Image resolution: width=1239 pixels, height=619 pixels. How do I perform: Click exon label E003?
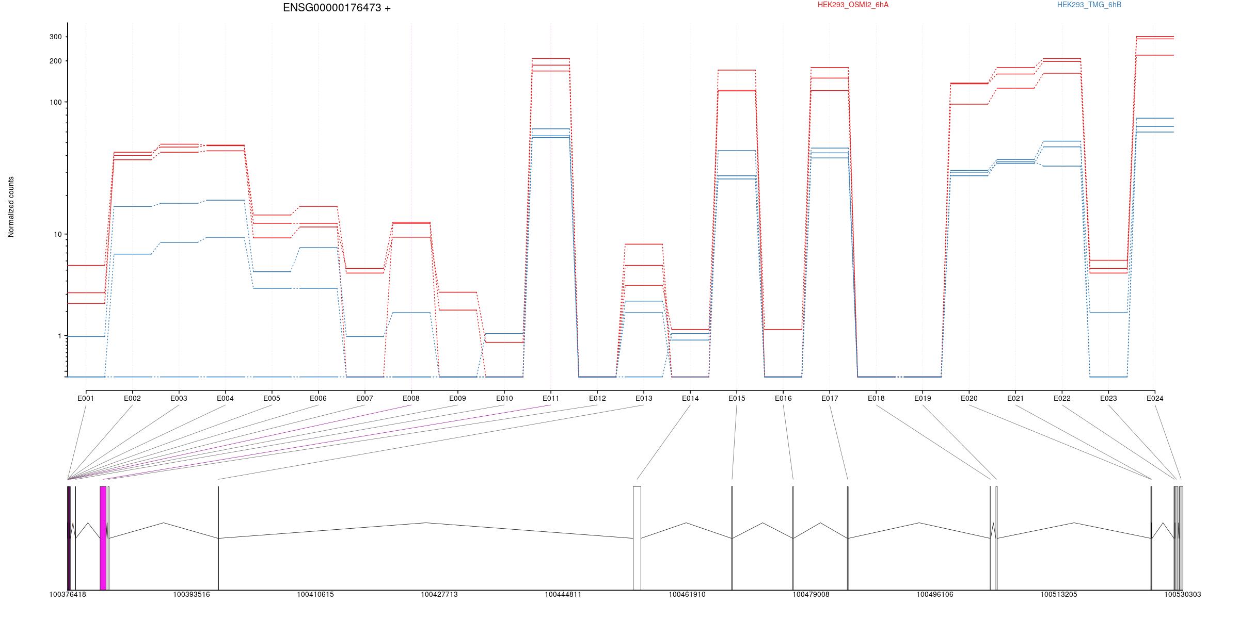click(179, 398)
